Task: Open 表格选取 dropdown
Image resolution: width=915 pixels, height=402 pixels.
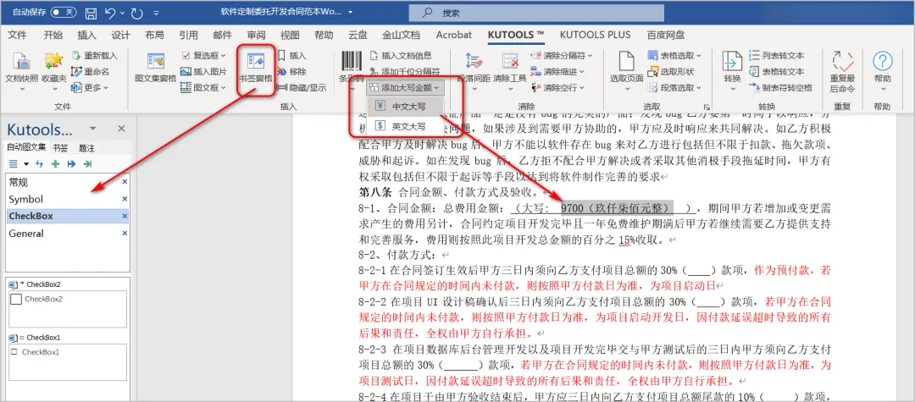Action: pos(674,56)
